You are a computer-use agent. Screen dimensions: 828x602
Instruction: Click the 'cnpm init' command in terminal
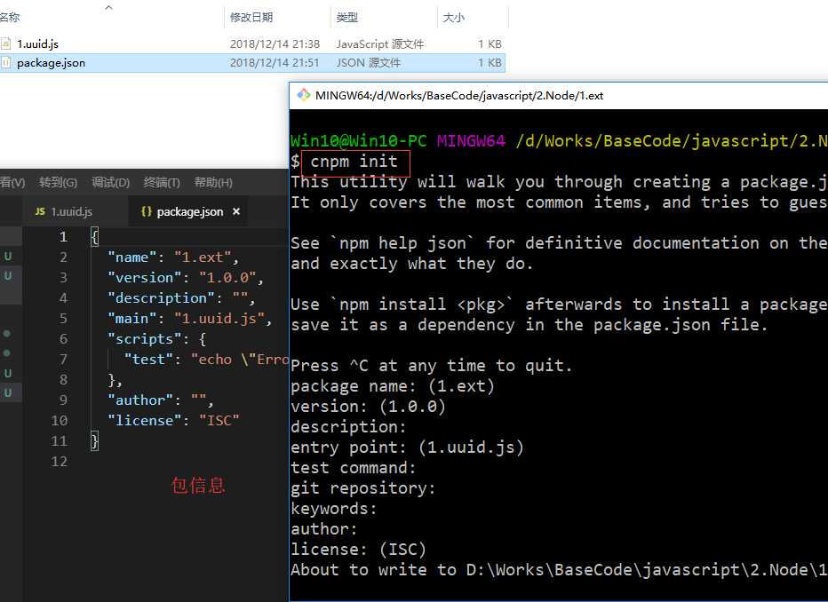354,161
